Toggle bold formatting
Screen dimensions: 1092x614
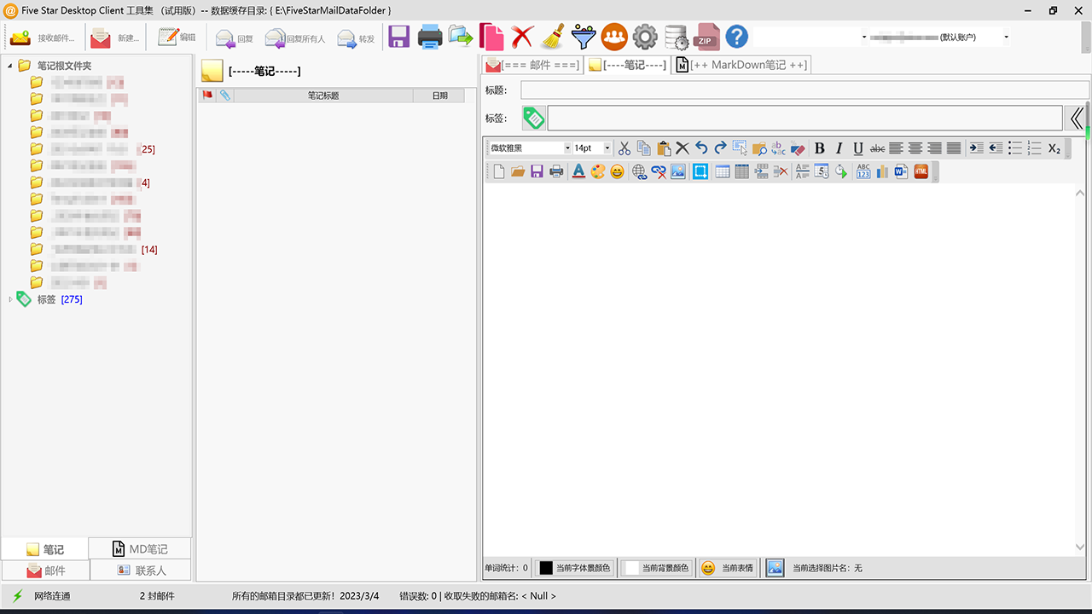coord(820,148)
